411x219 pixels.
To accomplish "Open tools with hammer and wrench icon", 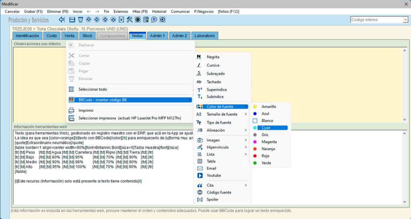I will pos(130,20).
